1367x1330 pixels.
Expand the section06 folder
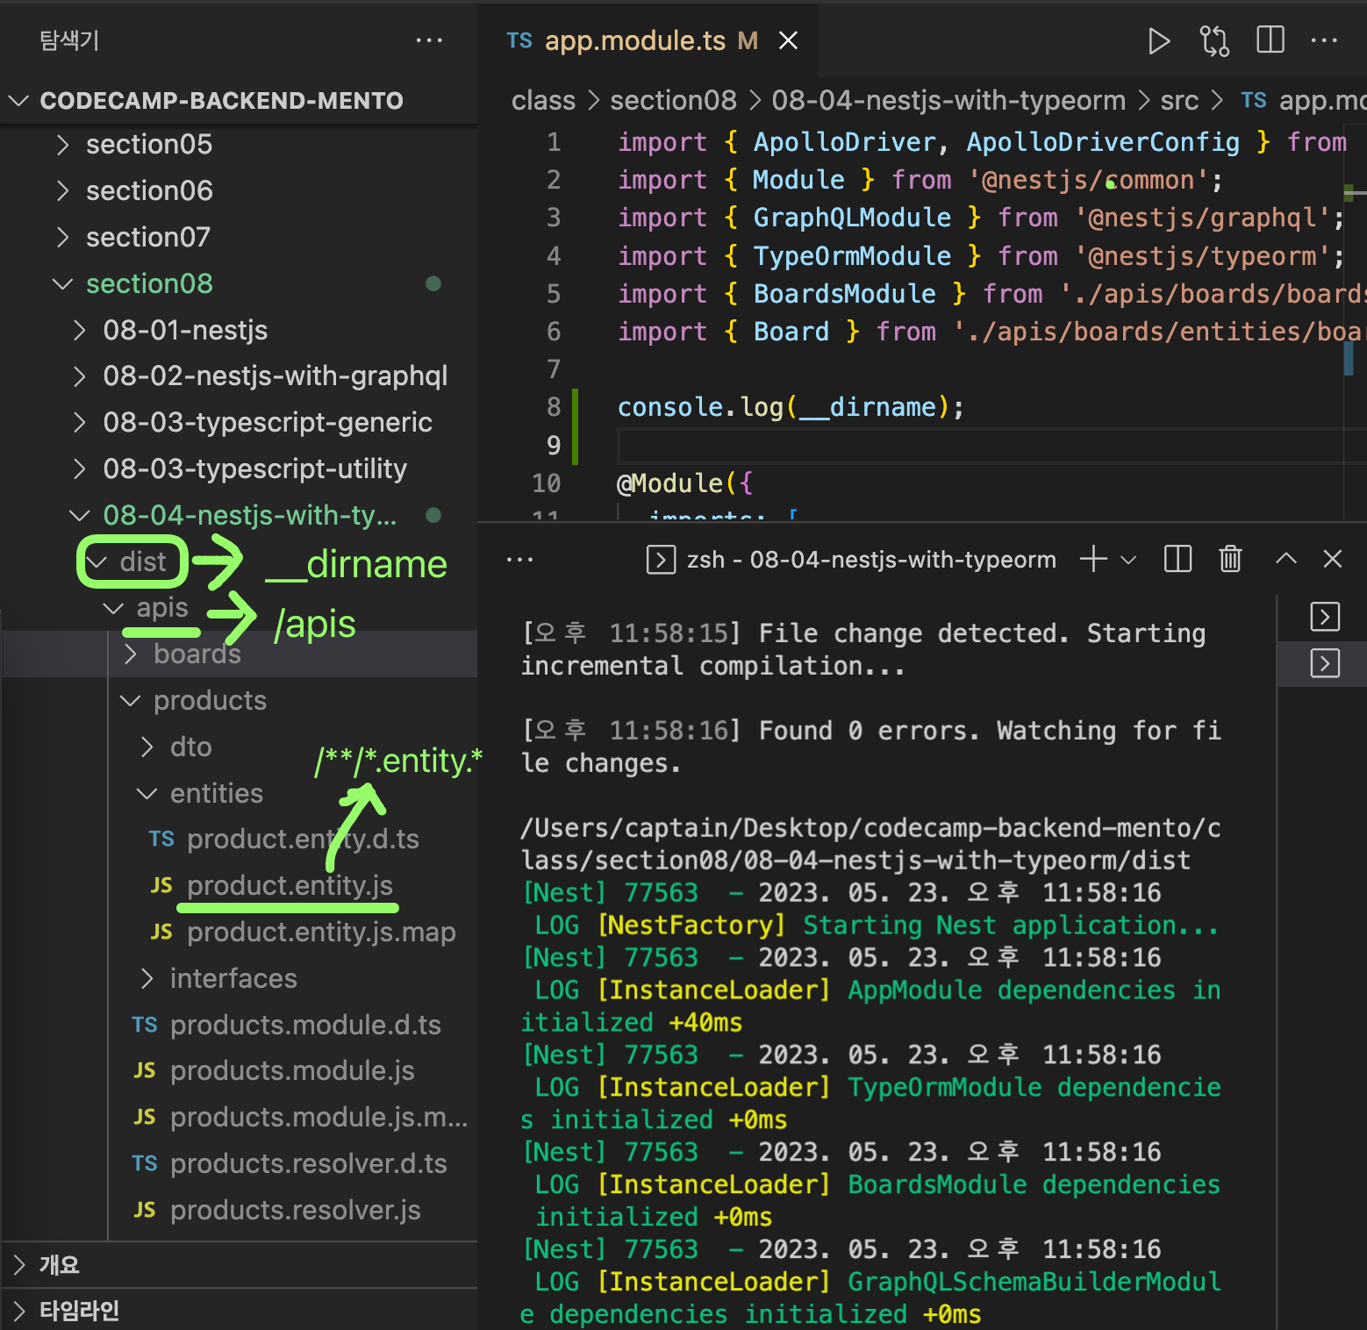pyautogui.click(x=239, y=191)
